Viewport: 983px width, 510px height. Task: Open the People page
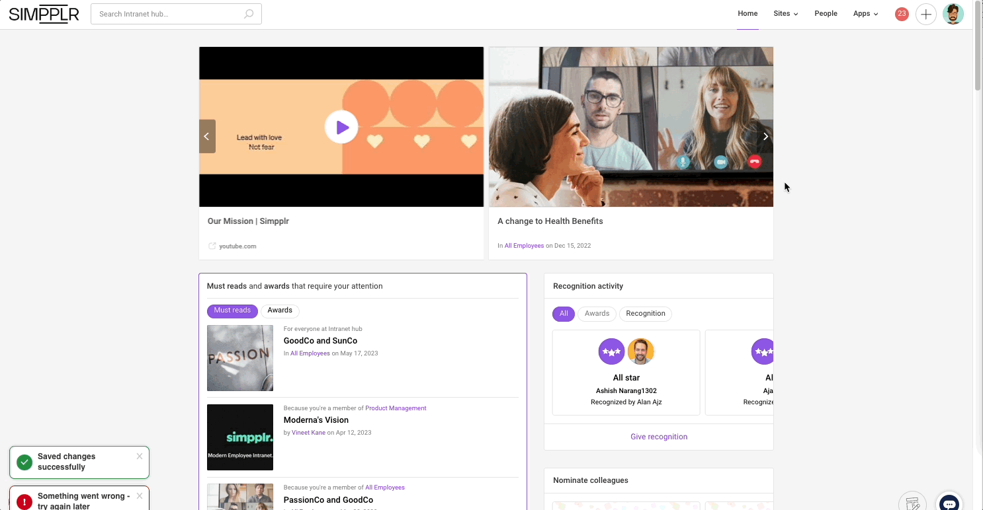(x=826, y=14)
